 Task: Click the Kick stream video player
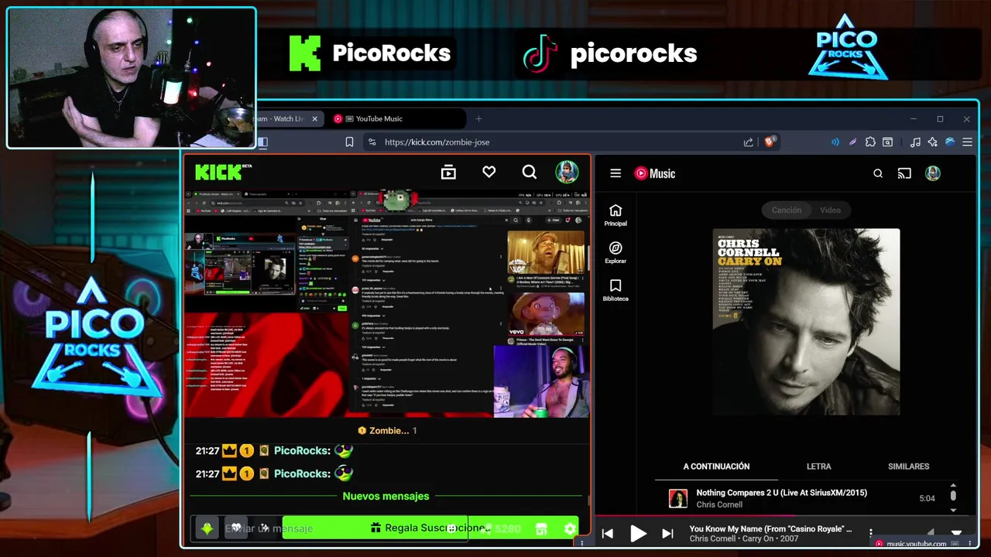(386, 303)
